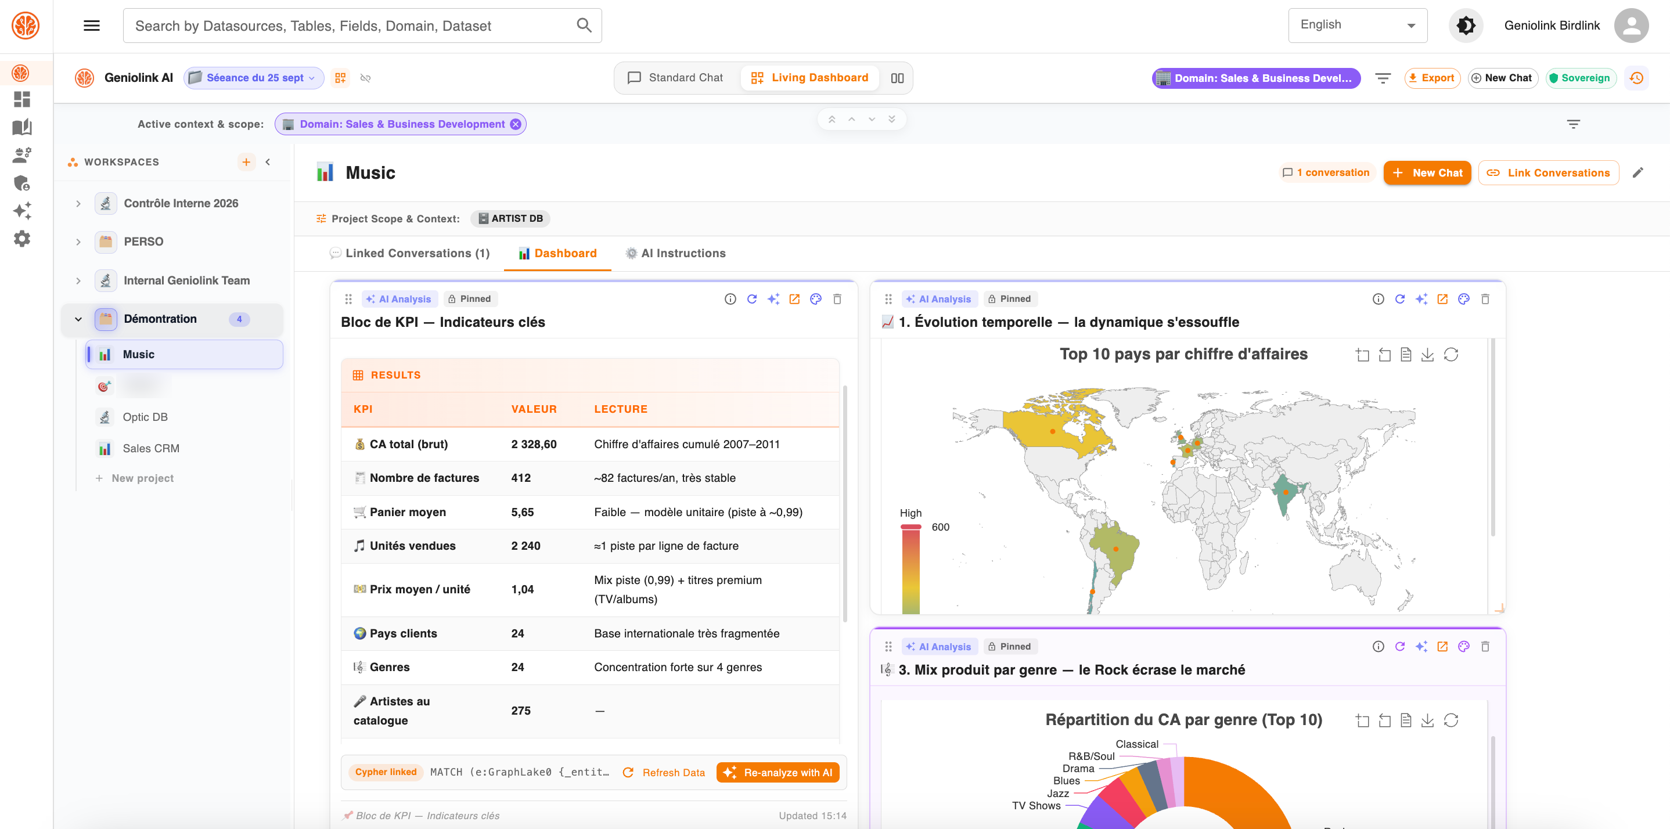Toggle the dark/light theme icon
The width and height of the screenshot is (1670, 829).
tap(1465, 26)
